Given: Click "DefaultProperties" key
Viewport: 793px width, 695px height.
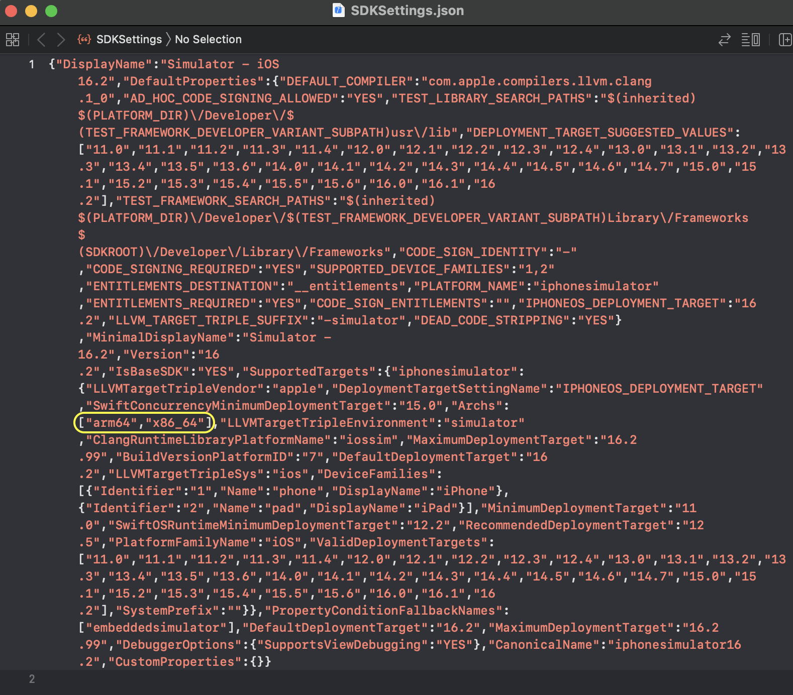Looking at the screenshot, I should tap(194, 81).
